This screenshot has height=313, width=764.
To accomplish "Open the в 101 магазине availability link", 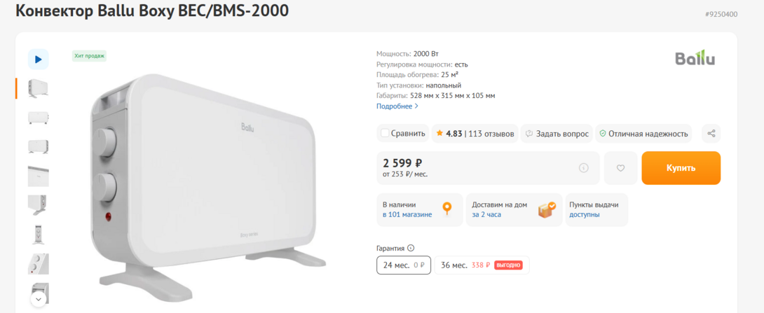I will (x=407, y=214).
